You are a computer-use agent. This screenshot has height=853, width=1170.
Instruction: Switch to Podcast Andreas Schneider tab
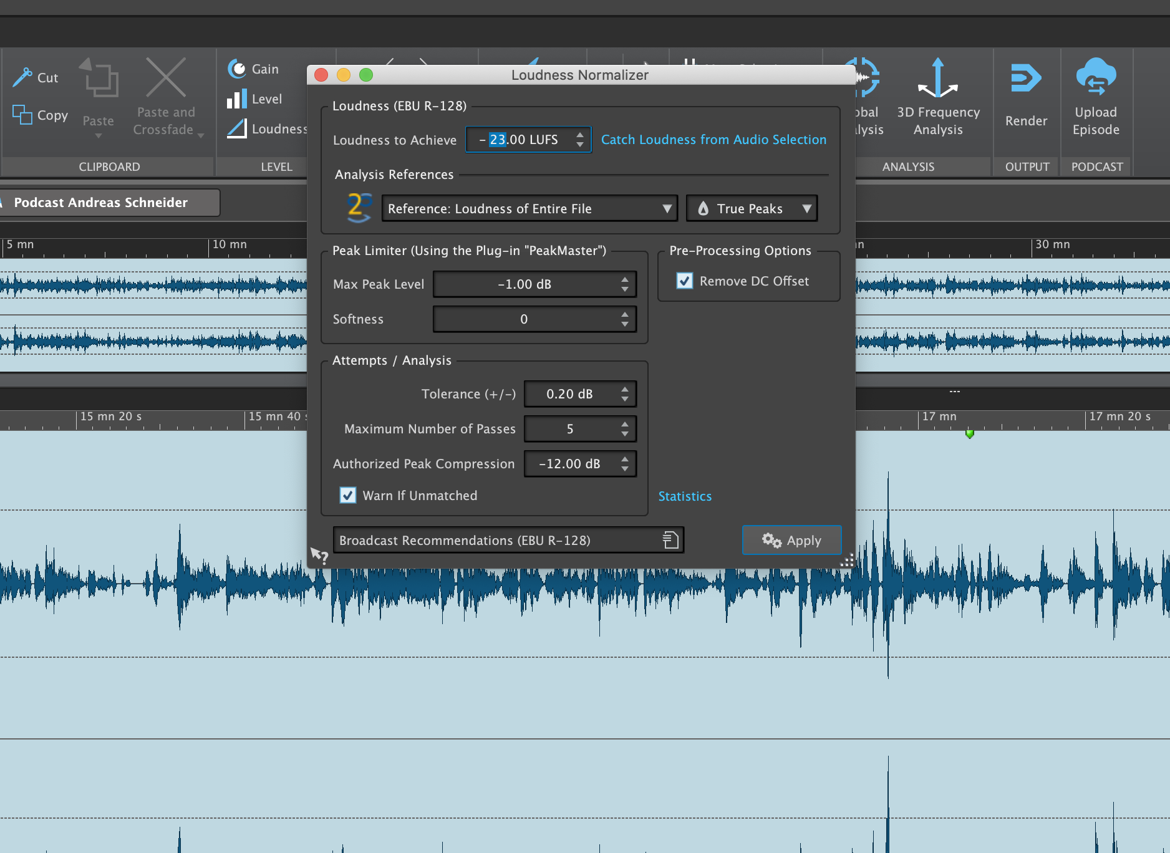click(101, 203)
